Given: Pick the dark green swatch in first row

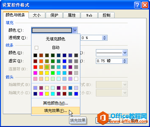Looking at the screenshot, I should (x=53, y=55).
